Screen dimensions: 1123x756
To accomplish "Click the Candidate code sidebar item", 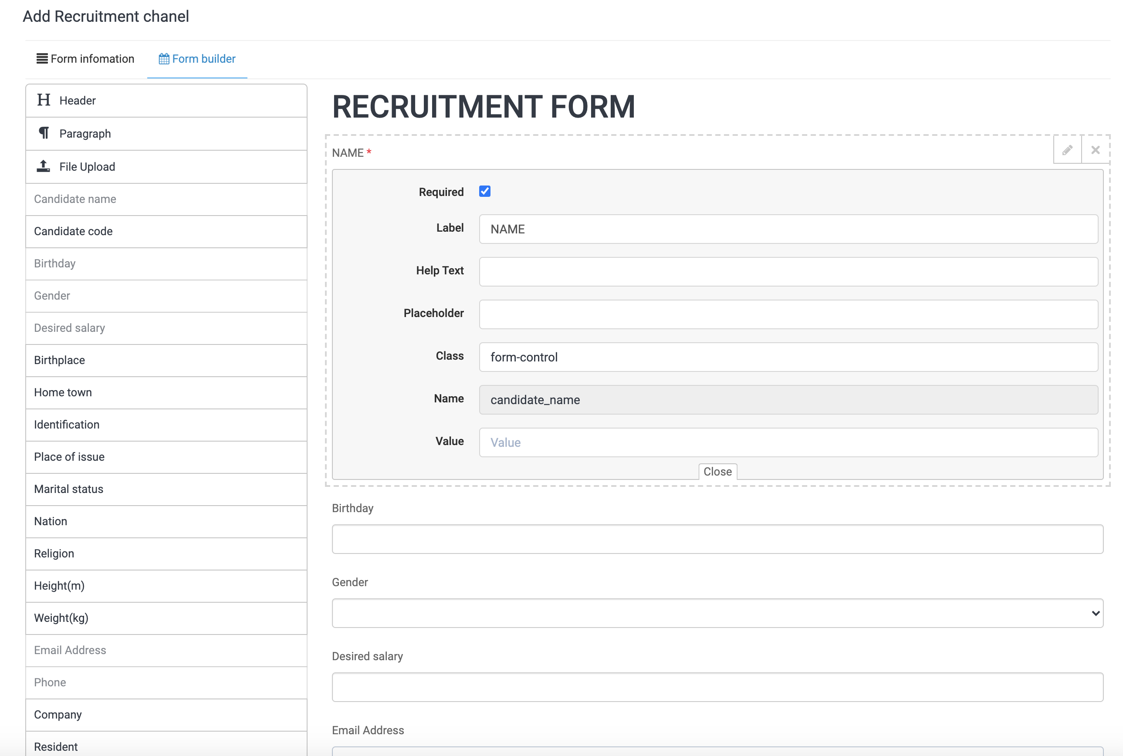I will (73, 231).
